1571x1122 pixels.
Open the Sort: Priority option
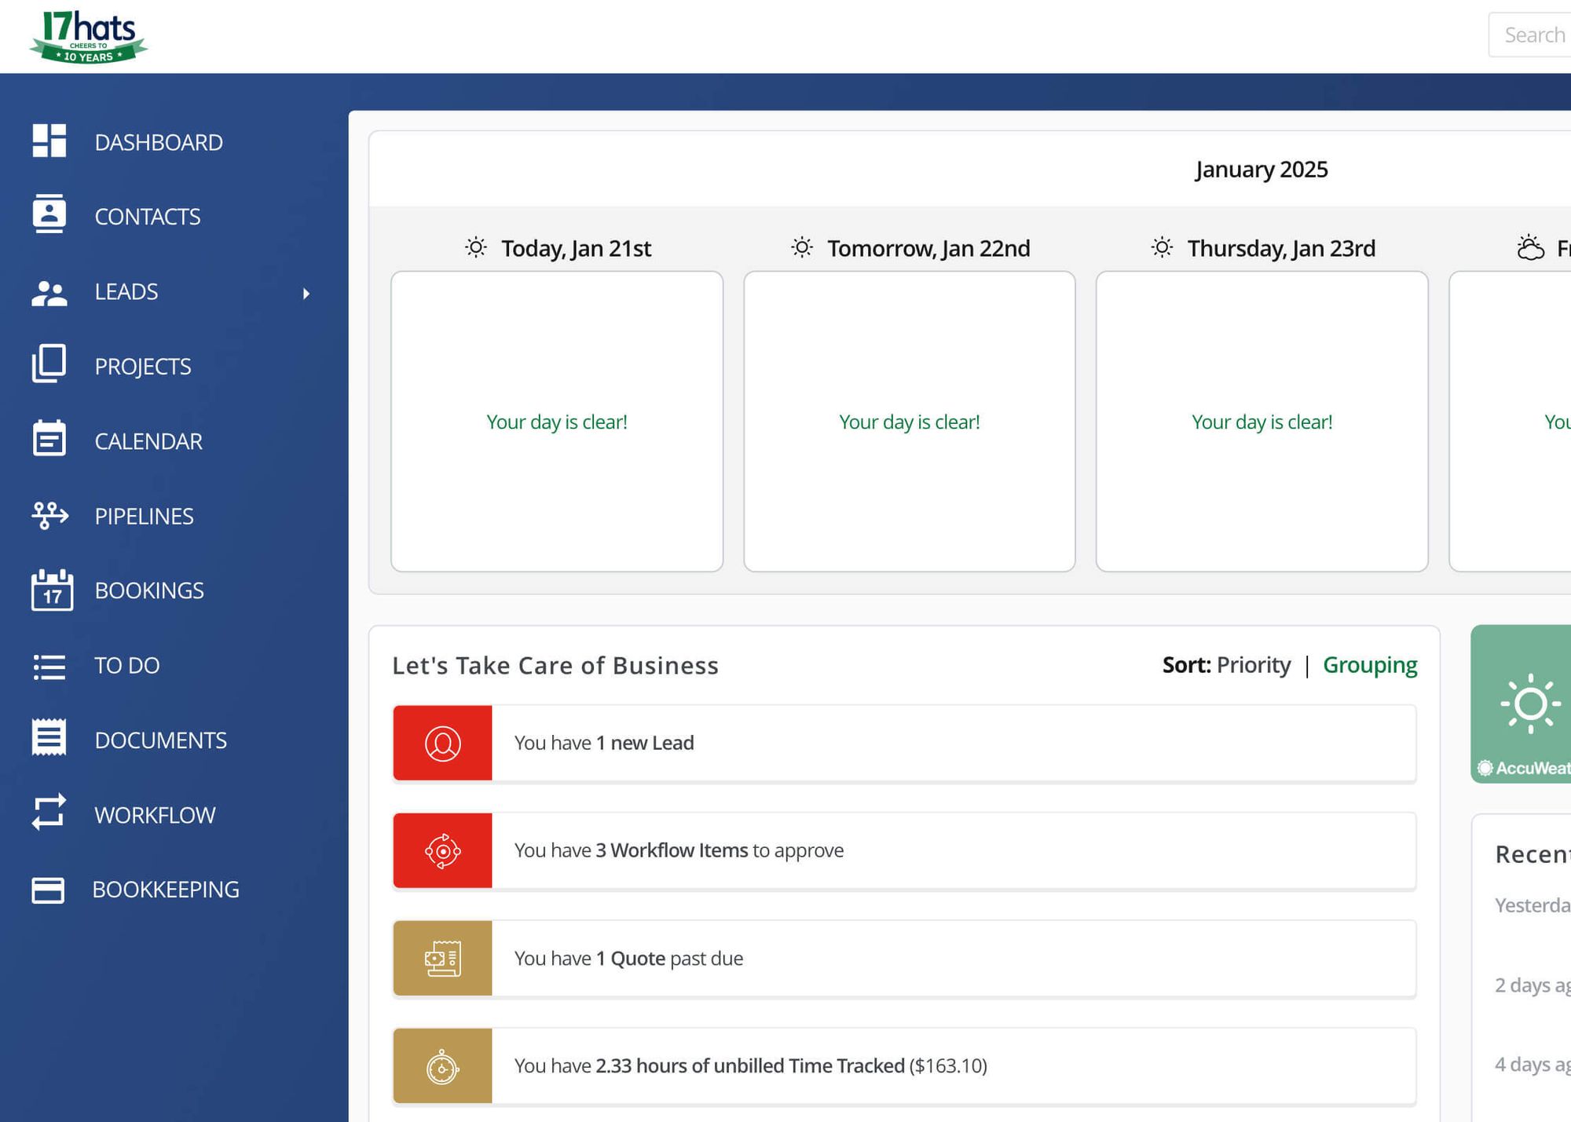[x=1226, y=664]
